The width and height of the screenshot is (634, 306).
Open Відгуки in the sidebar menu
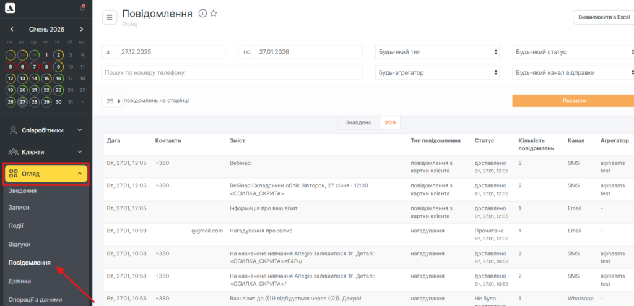19,244
